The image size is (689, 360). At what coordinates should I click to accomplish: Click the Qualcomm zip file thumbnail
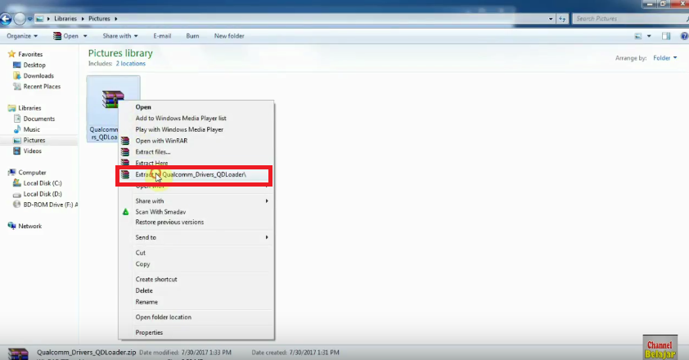[113, 99]
